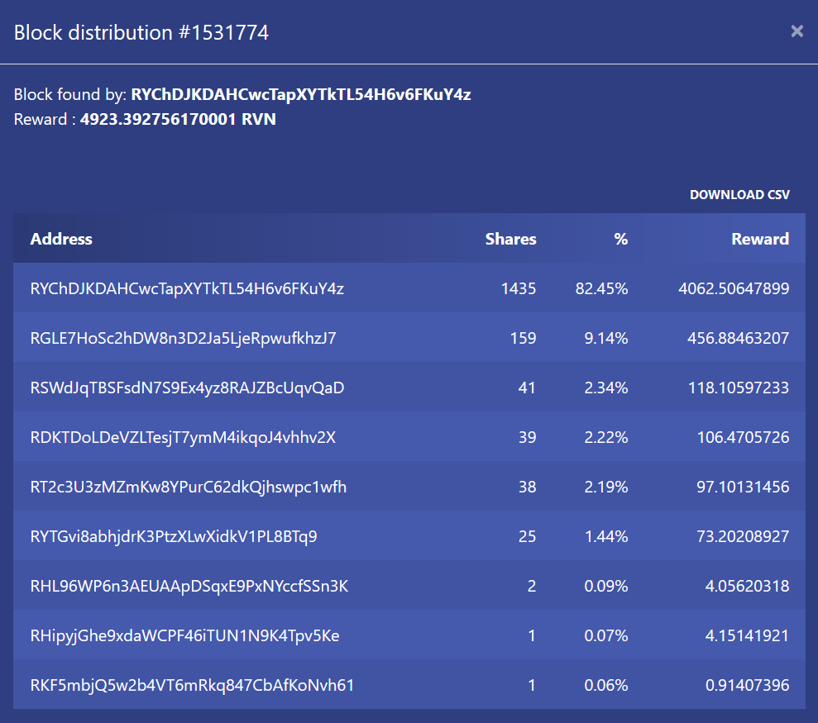Sort by the Shares column header
The image size is (818, 723).
[510, 239]
